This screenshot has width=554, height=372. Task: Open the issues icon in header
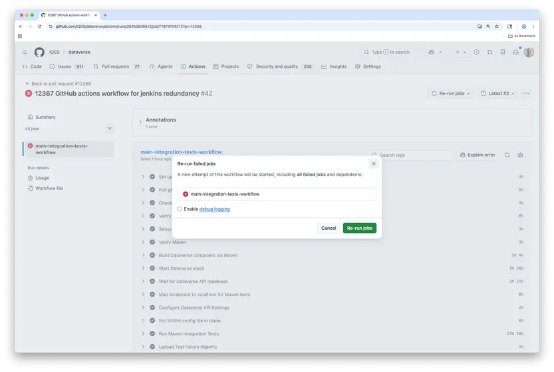click(x=476, y=52)
